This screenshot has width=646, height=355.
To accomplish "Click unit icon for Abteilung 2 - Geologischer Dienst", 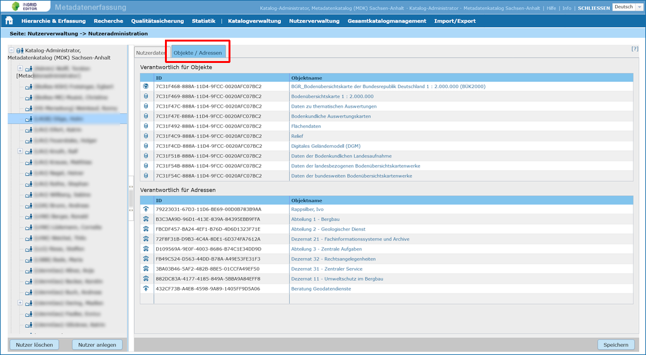I will pos(146,229).
